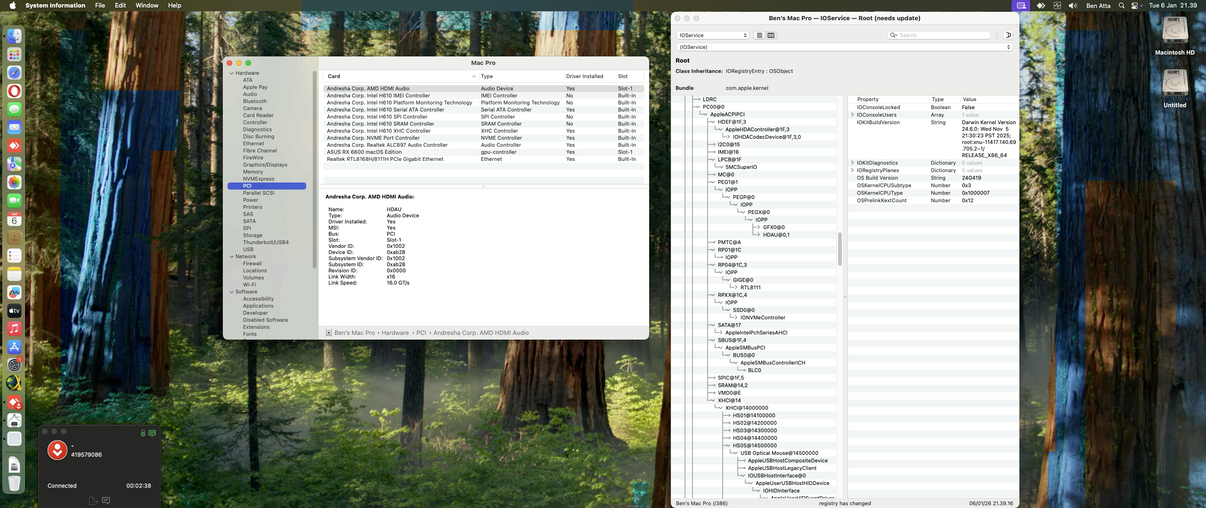Screen dimensions: 1206x508
Task: Toggle the IORegistryExplorer side panel button
Action: [x=1008, y=35]
